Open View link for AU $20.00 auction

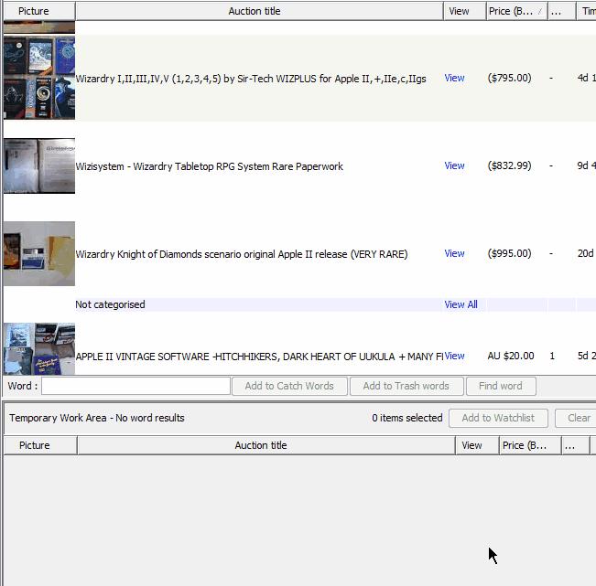coord(454,356)
